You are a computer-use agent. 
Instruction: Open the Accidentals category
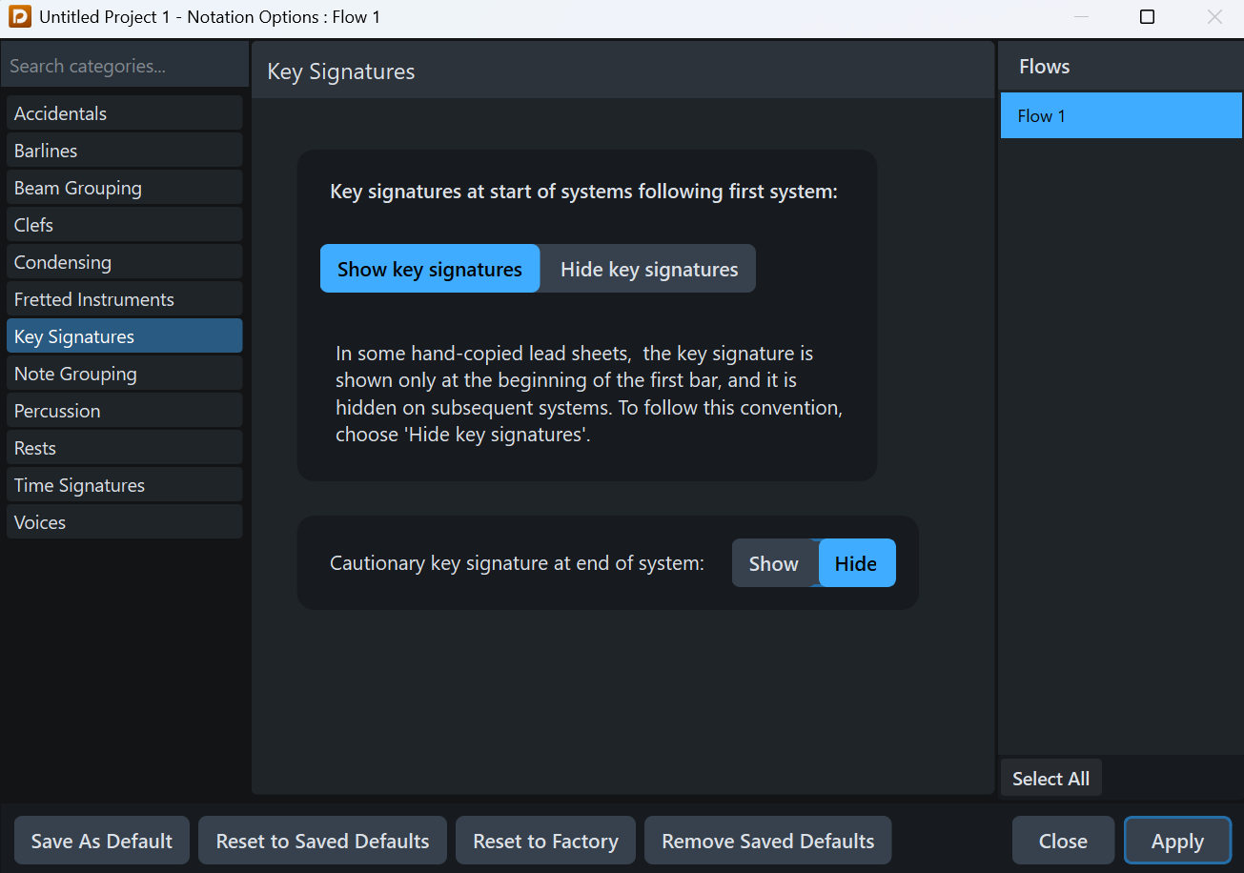pyautogui.click(x=124, y=113)
